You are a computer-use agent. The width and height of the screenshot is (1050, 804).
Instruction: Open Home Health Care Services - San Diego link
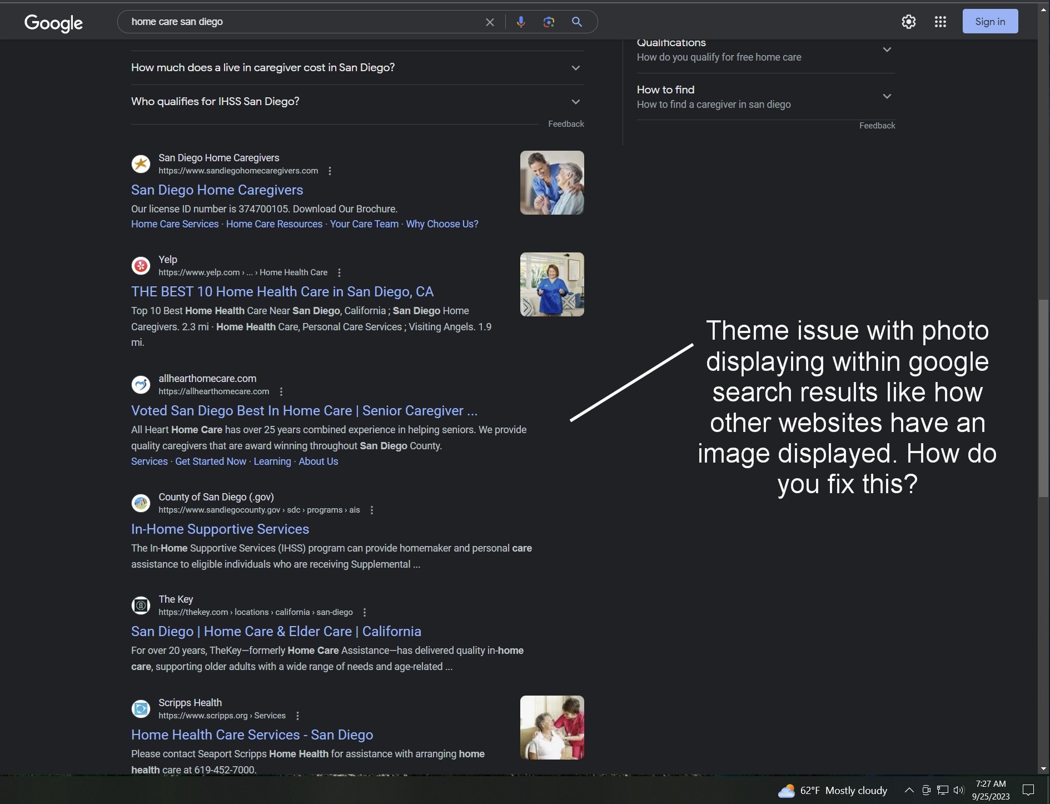click(252, 735)
